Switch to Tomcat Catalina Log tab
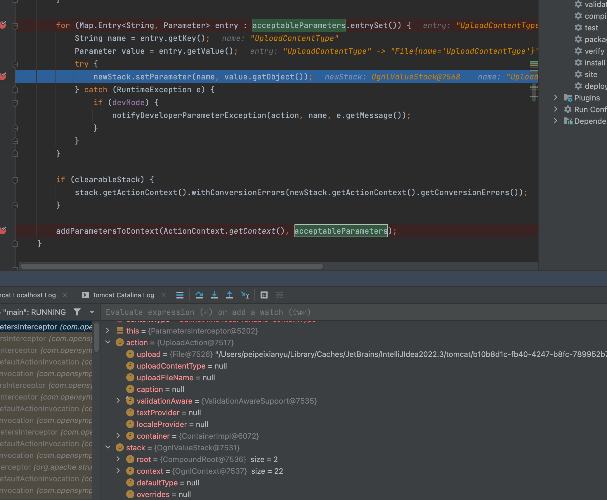607x500 pixels. point(123,295)
